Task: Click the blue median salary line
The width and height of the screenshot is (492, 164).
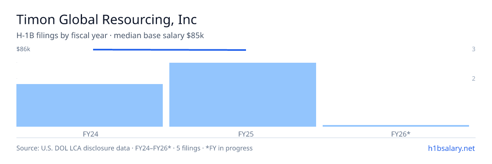Action: 169,50
